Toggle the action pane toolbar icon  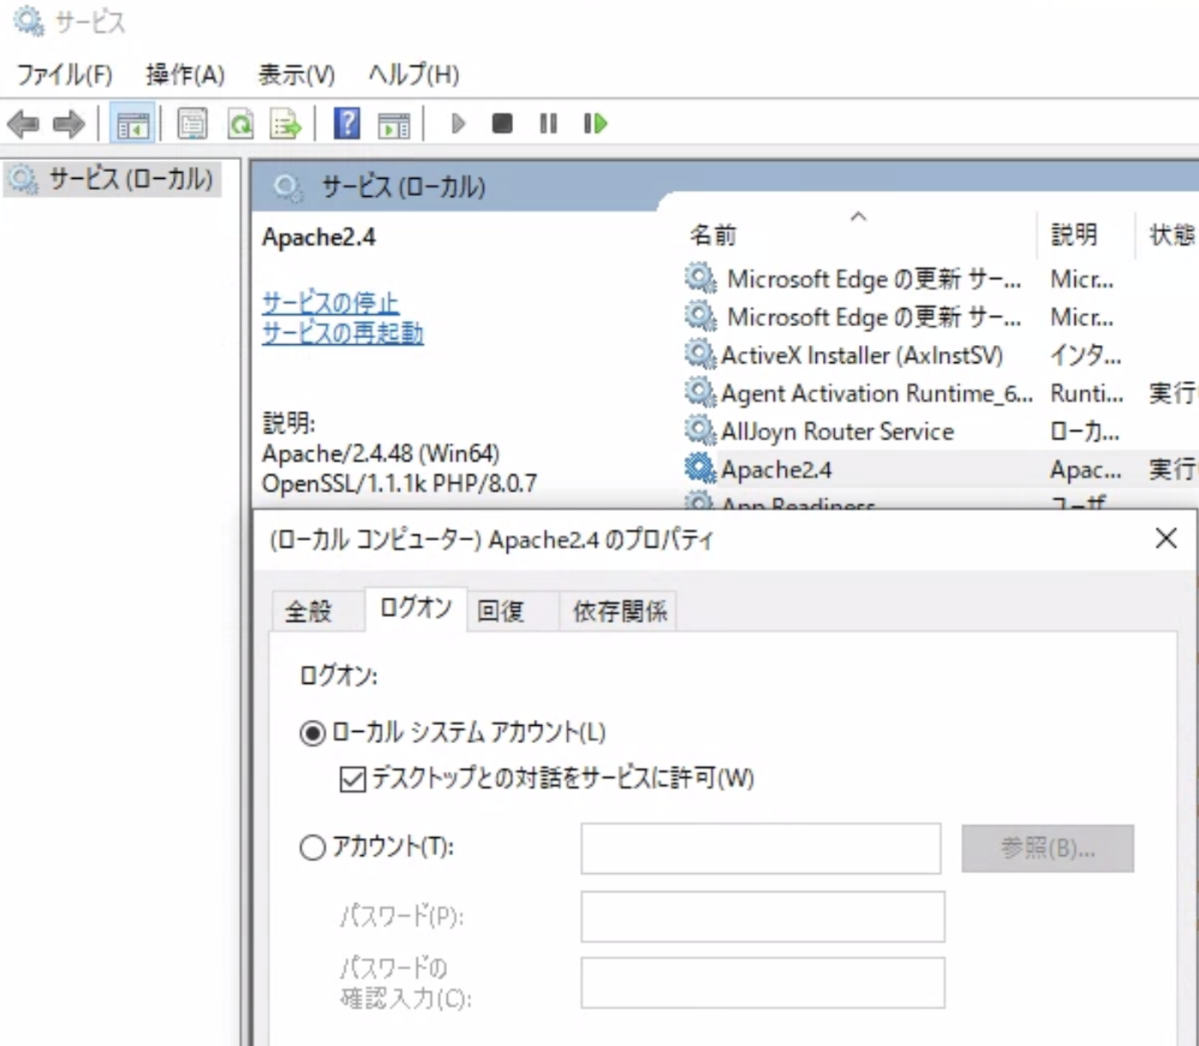click(394, 124)
